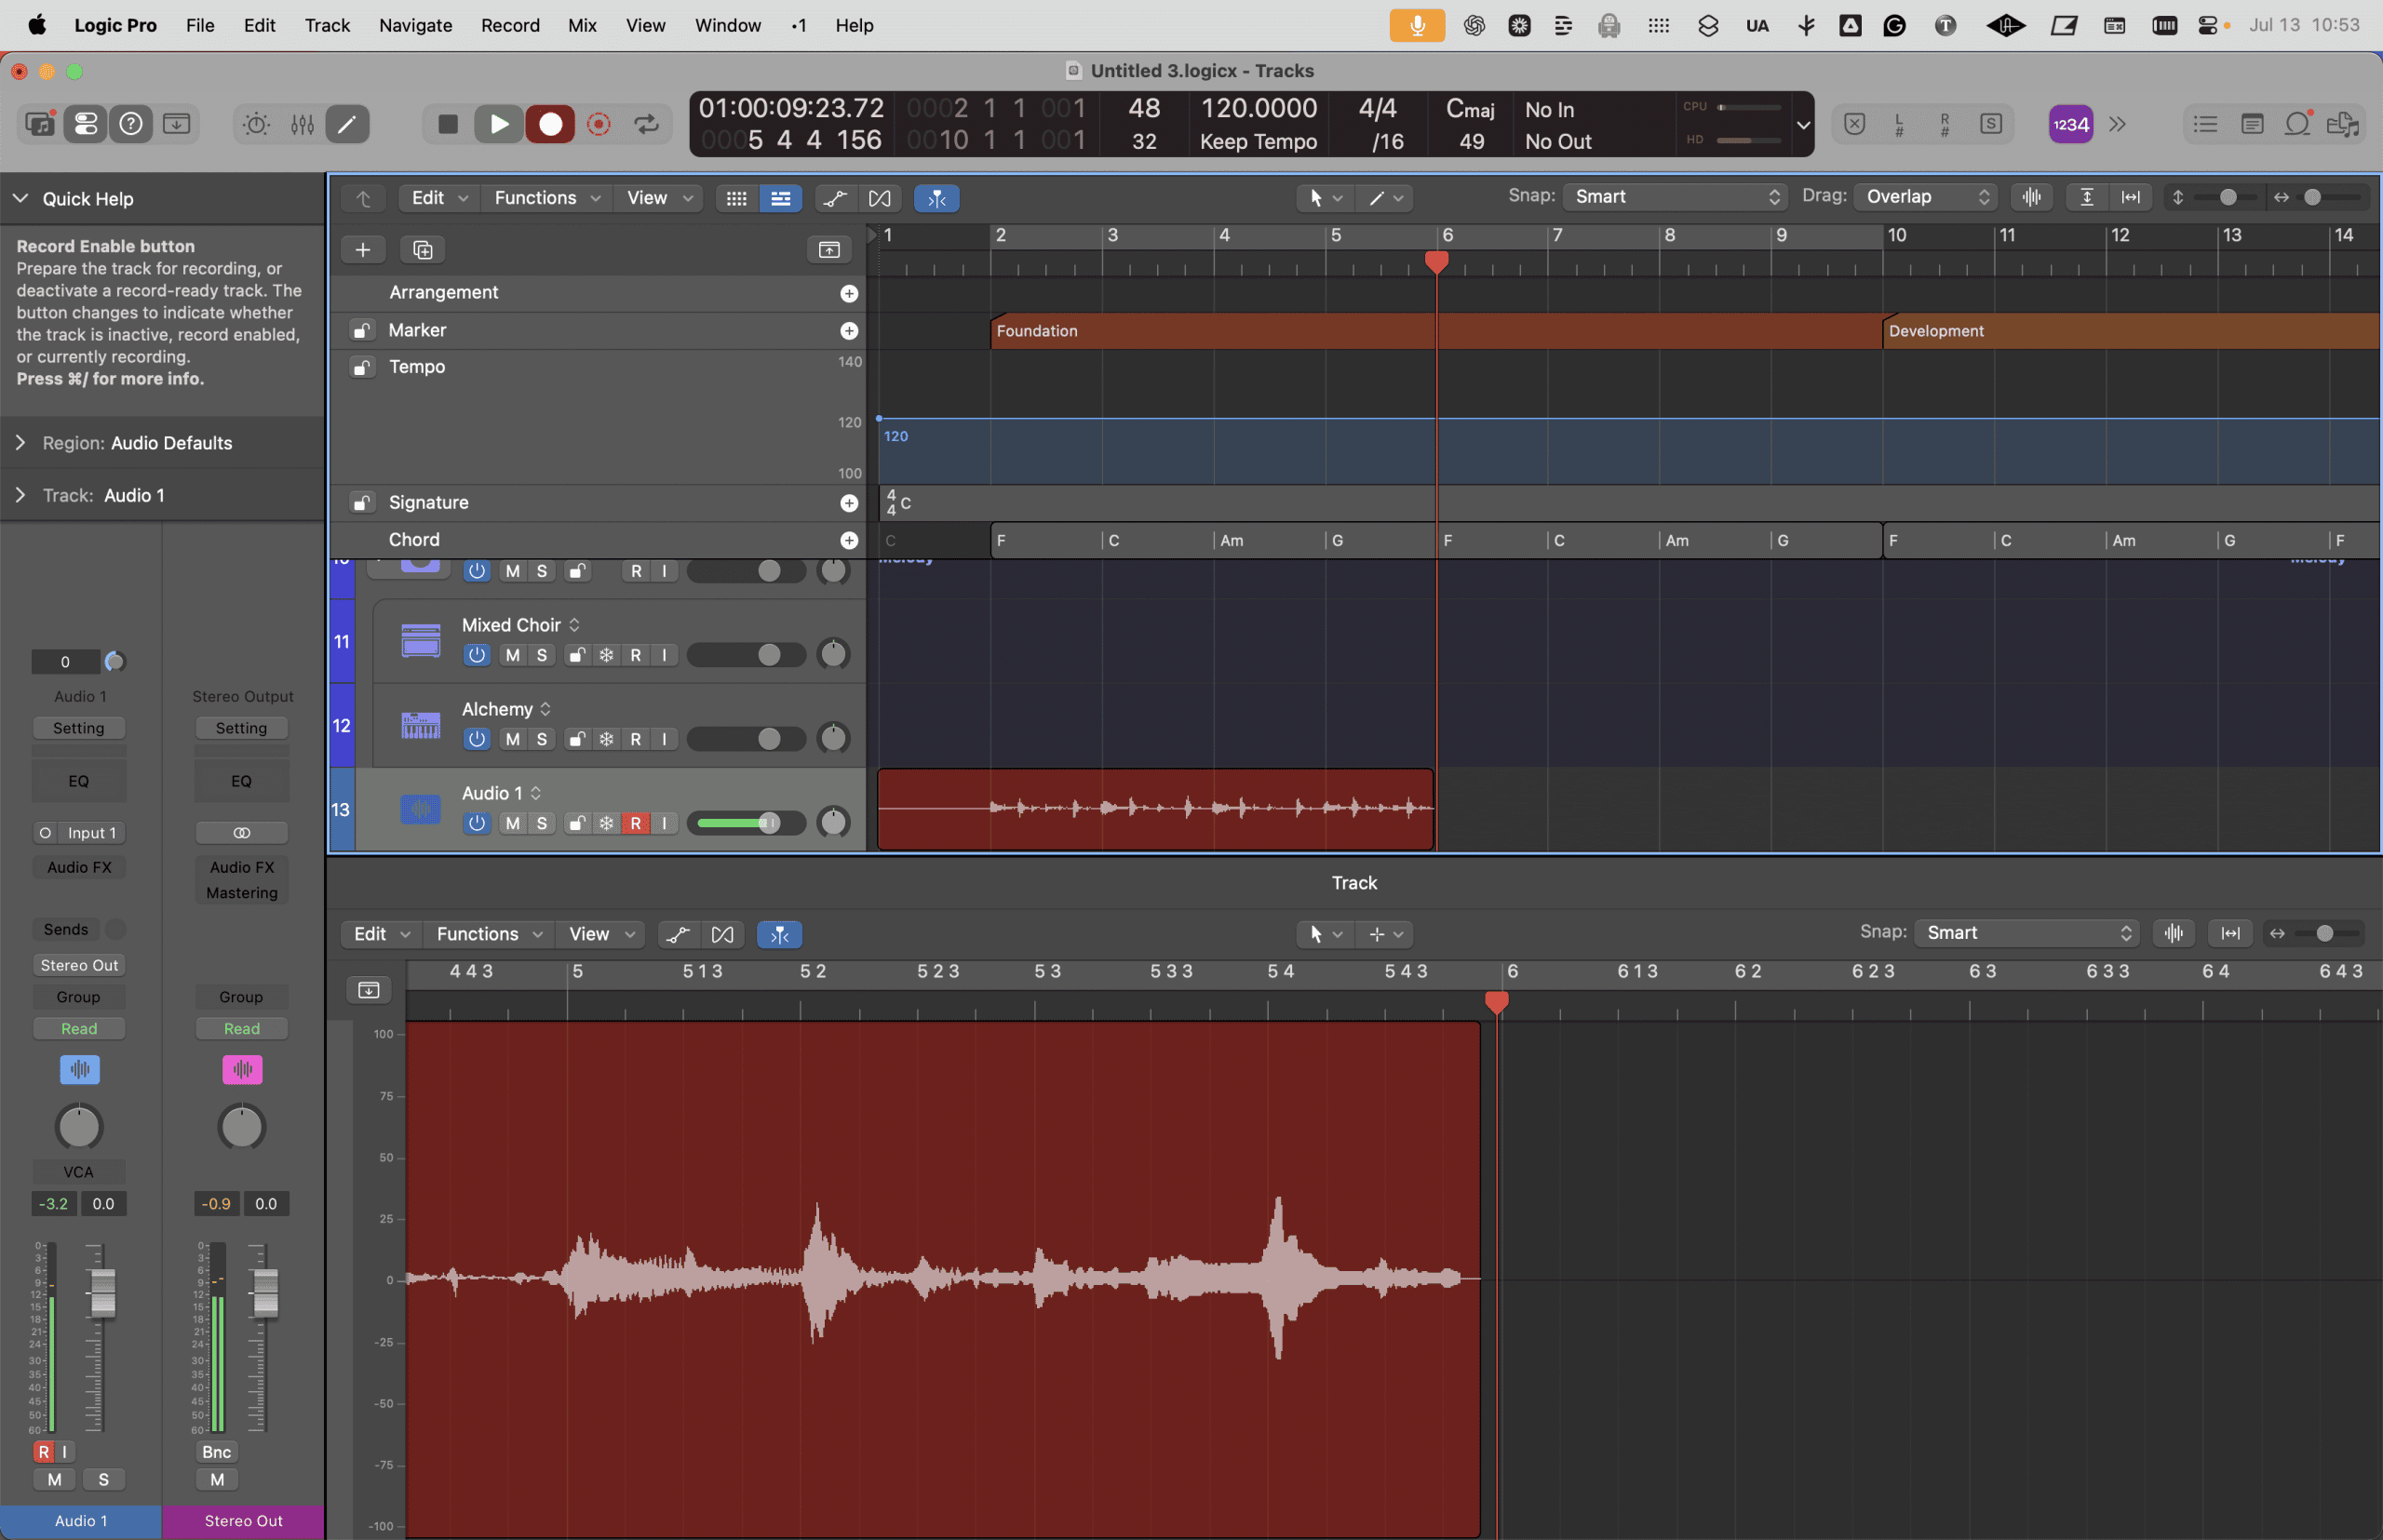Viewport: 2383px width, 1540px height.
Task: Open the View menu in audio editor
Action: [601, 934]
